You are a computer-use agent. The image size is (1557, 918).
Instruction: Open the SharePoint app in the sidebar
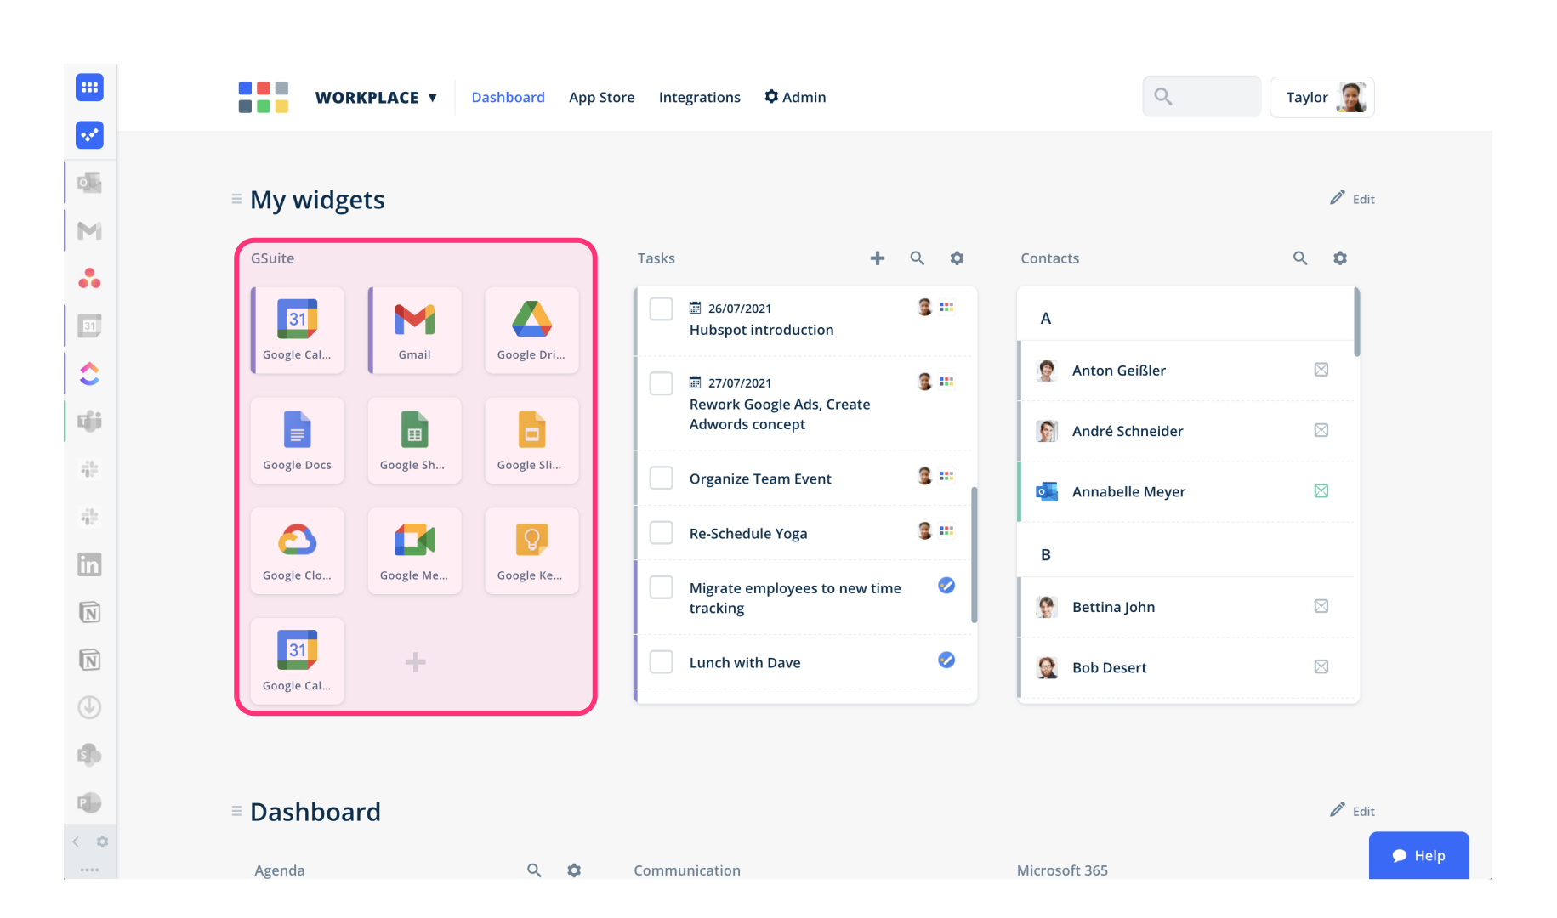pyautogui.click(x=89, y=755)
